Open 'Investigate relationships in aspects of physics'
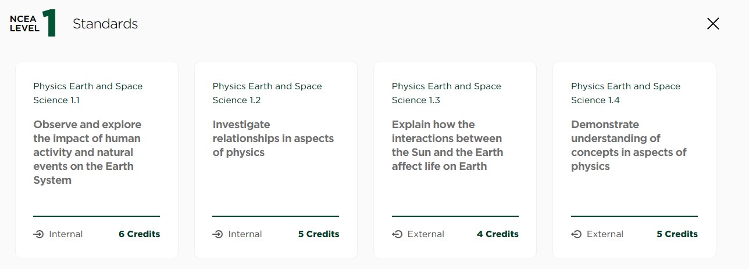Image resolution: width=749 pixels, height=269 pixels. (x=273, y=139)
